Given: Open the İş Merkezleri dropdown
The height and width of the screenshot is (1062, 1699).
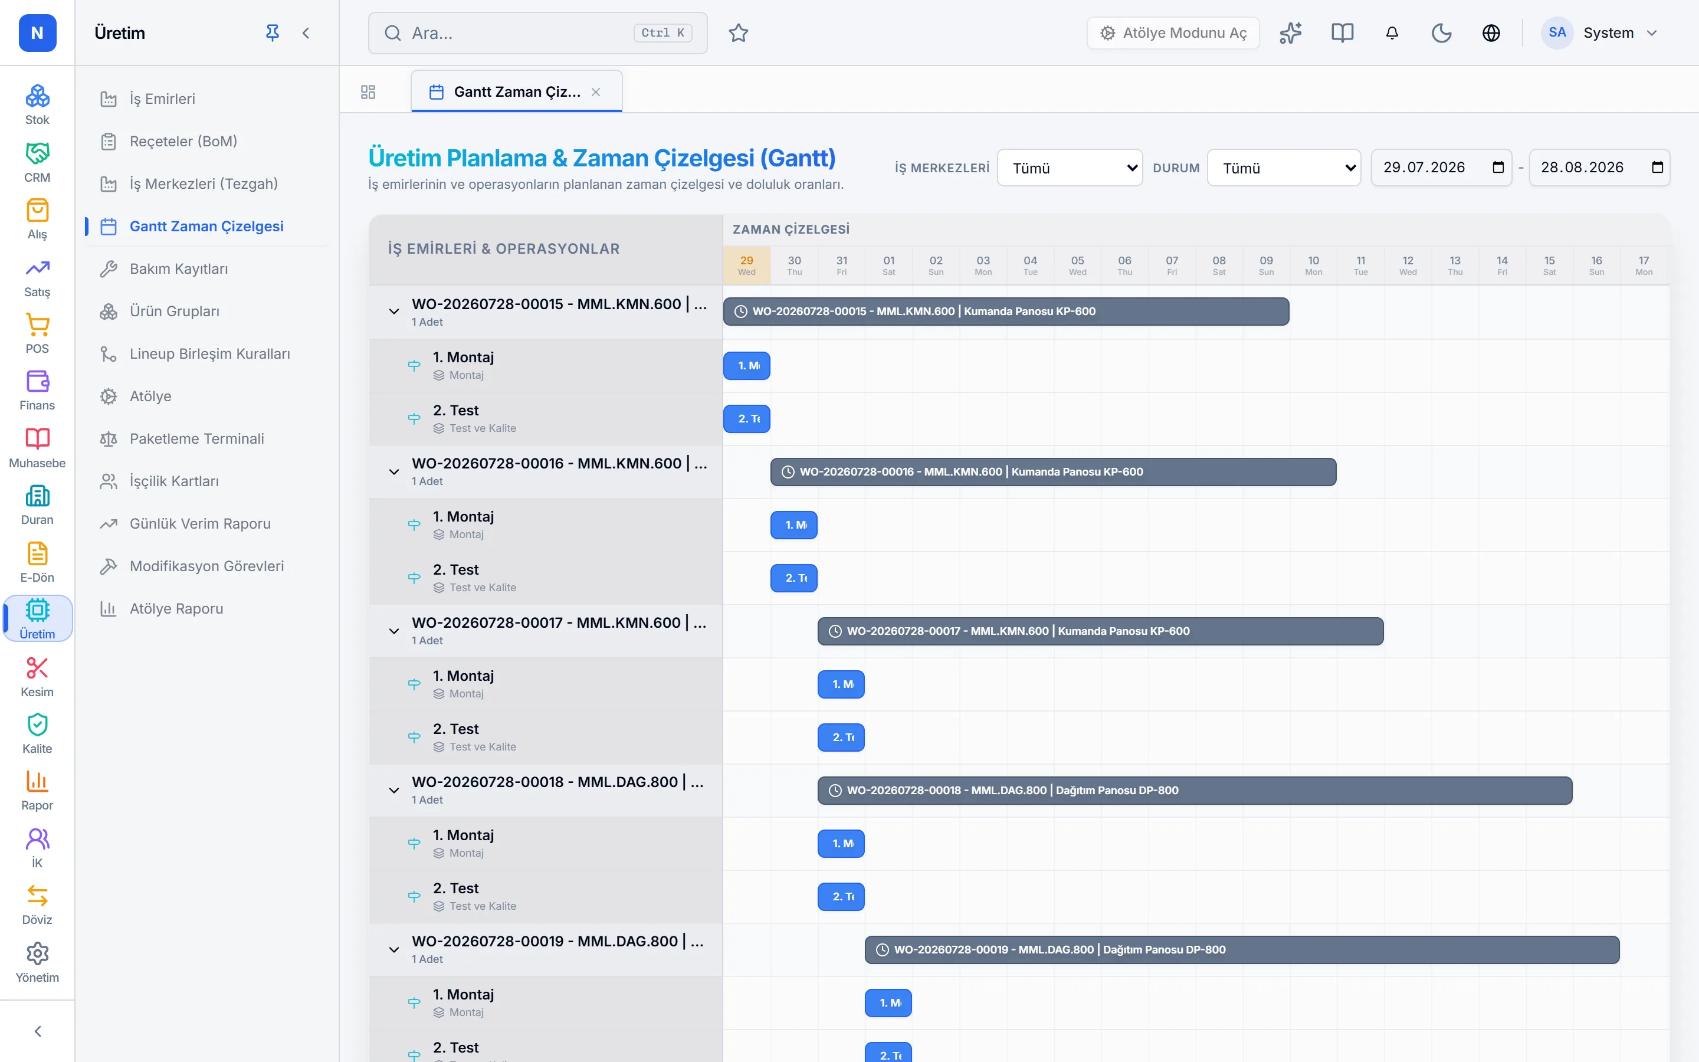Looking at the screenshot, I should 1070,168.
